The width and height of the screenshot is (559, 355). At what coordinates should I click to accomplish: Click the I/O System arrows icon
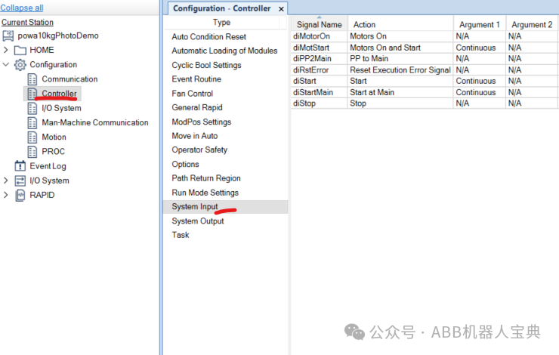tap(20, 181)
